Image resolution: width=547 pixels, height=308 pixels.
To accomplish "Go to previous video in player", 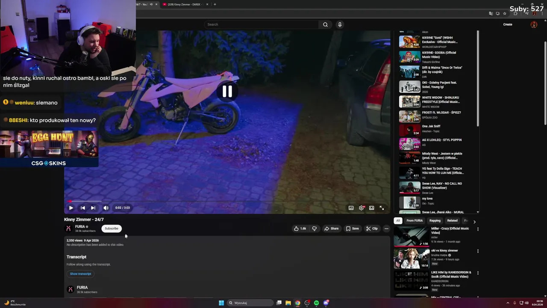I will (82, 208).
